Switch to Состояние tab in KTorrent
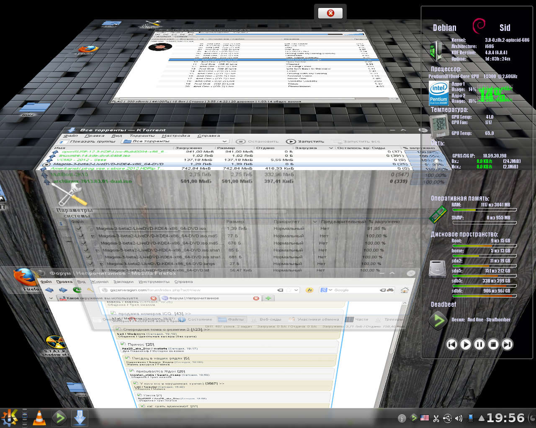The image size is (536, 428). pos(196,319)
